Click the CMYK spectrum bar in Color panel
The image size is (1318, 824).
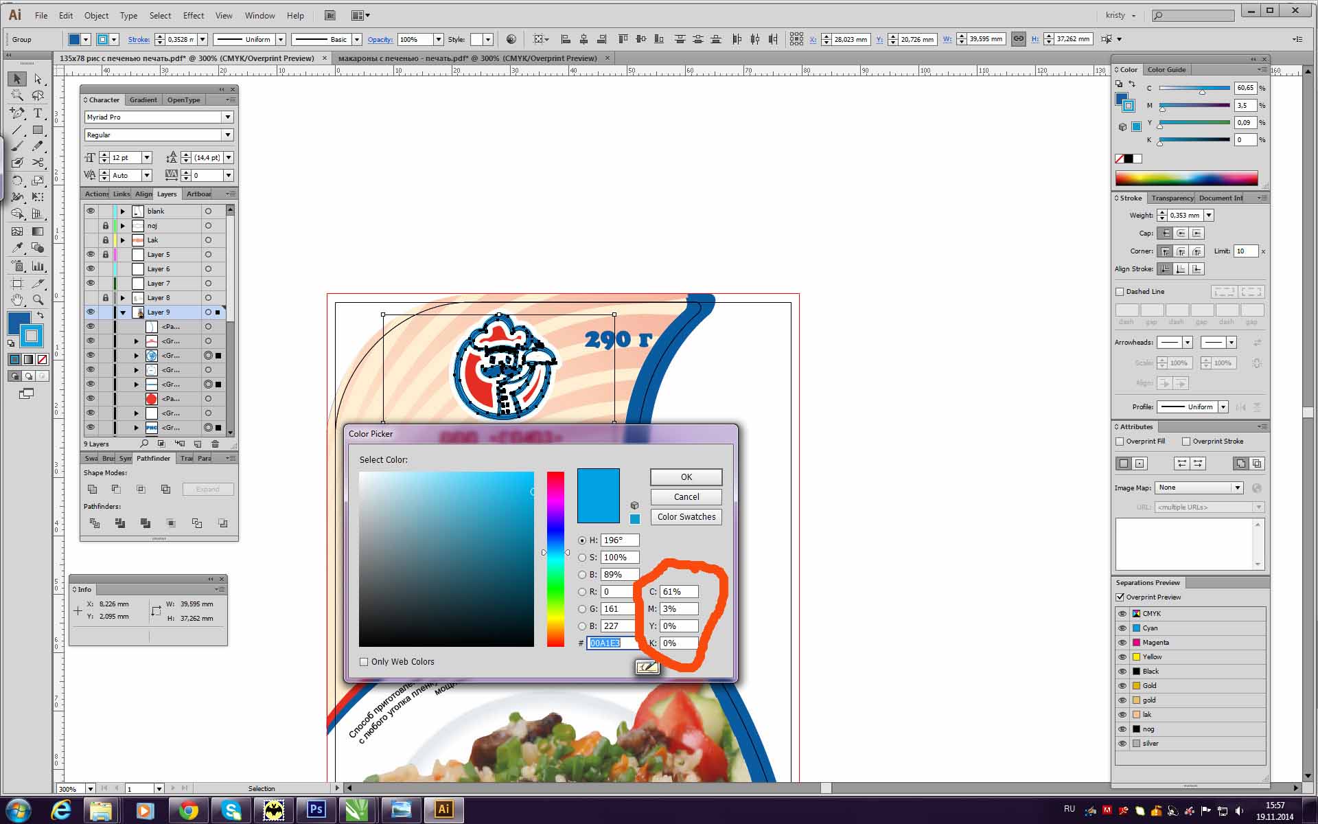pyautogui.click(x=1186, y=179)
